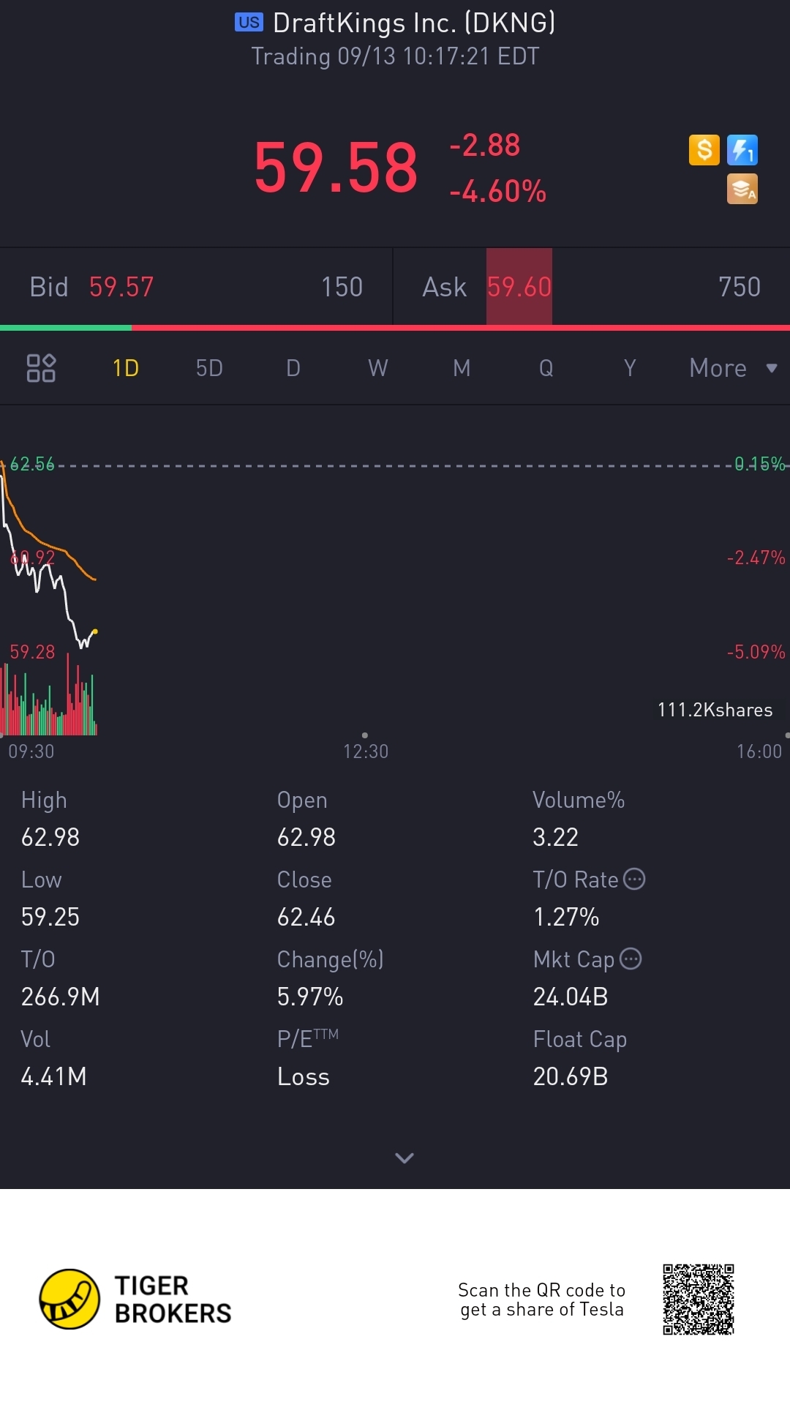Tap the 111.2Kshares volume label
This screenshot has height=1410, width=790.
pyautogui.click(x=715, y=710)
